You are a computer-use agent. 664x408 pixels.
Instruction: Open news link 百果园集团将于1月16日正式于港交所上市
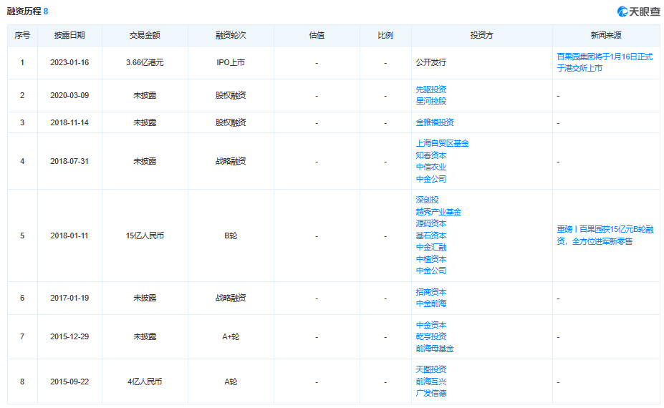605,62
